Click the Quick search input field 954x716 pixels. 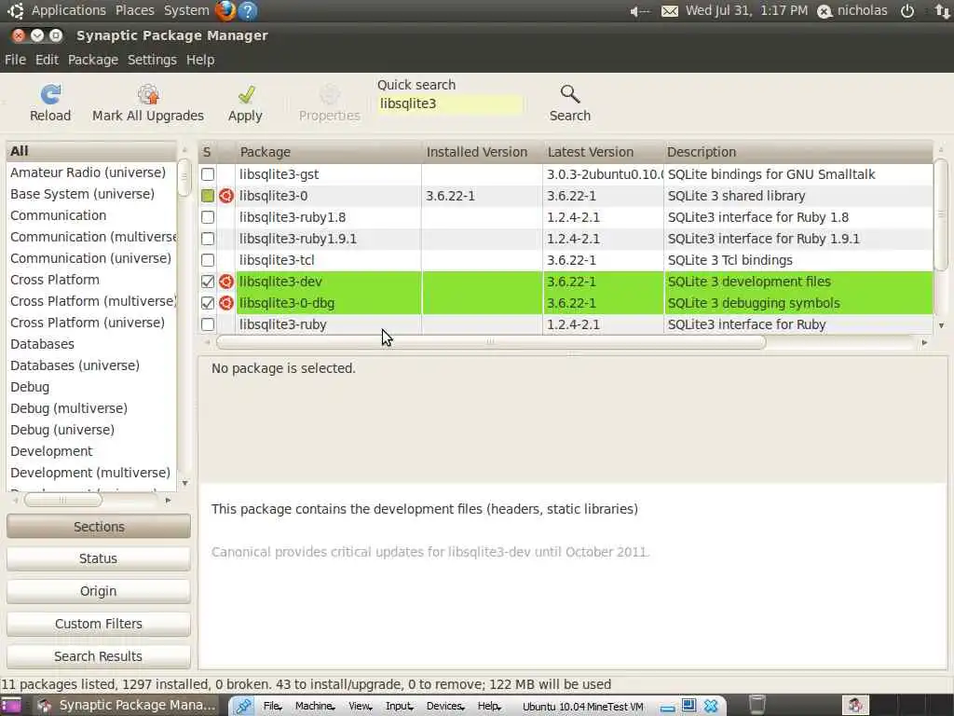[450, 104]
